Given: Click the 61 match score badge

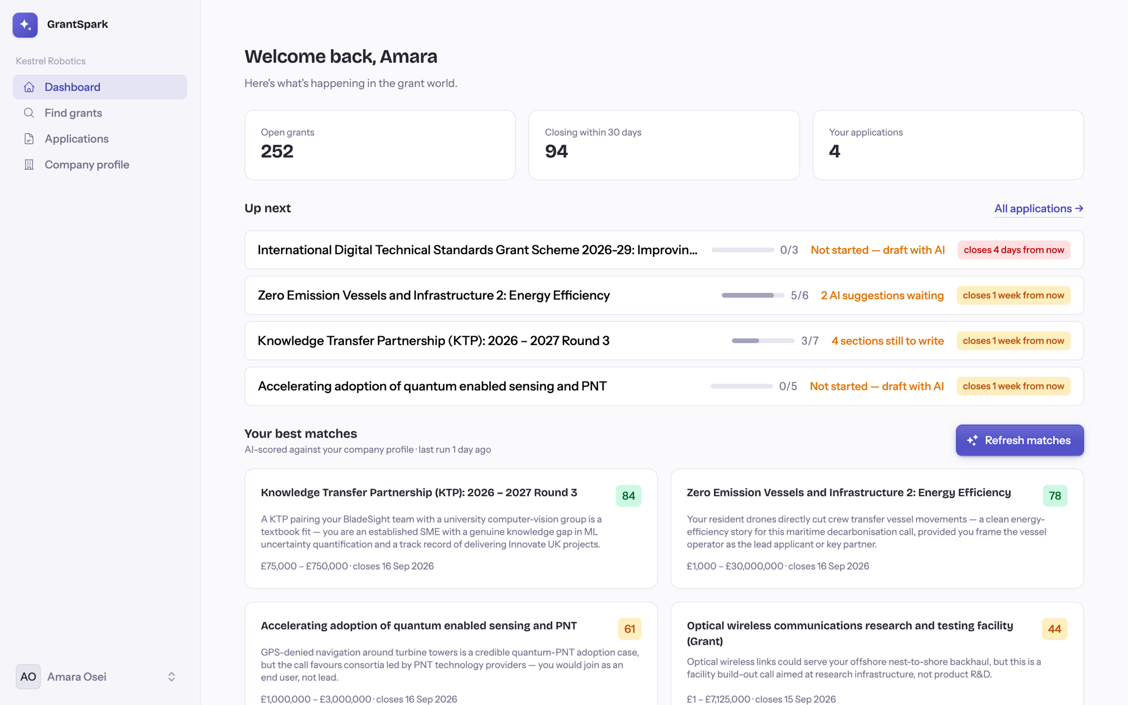Looking at the screenshot, I should click(629, 629).
